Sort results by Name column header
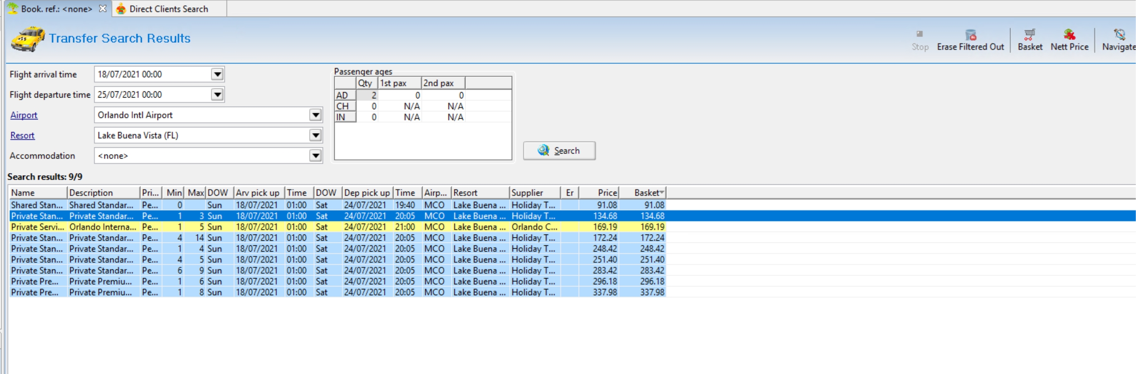Image resolution: width=1136 pixels, height=374 pixels. click(38, 193)
